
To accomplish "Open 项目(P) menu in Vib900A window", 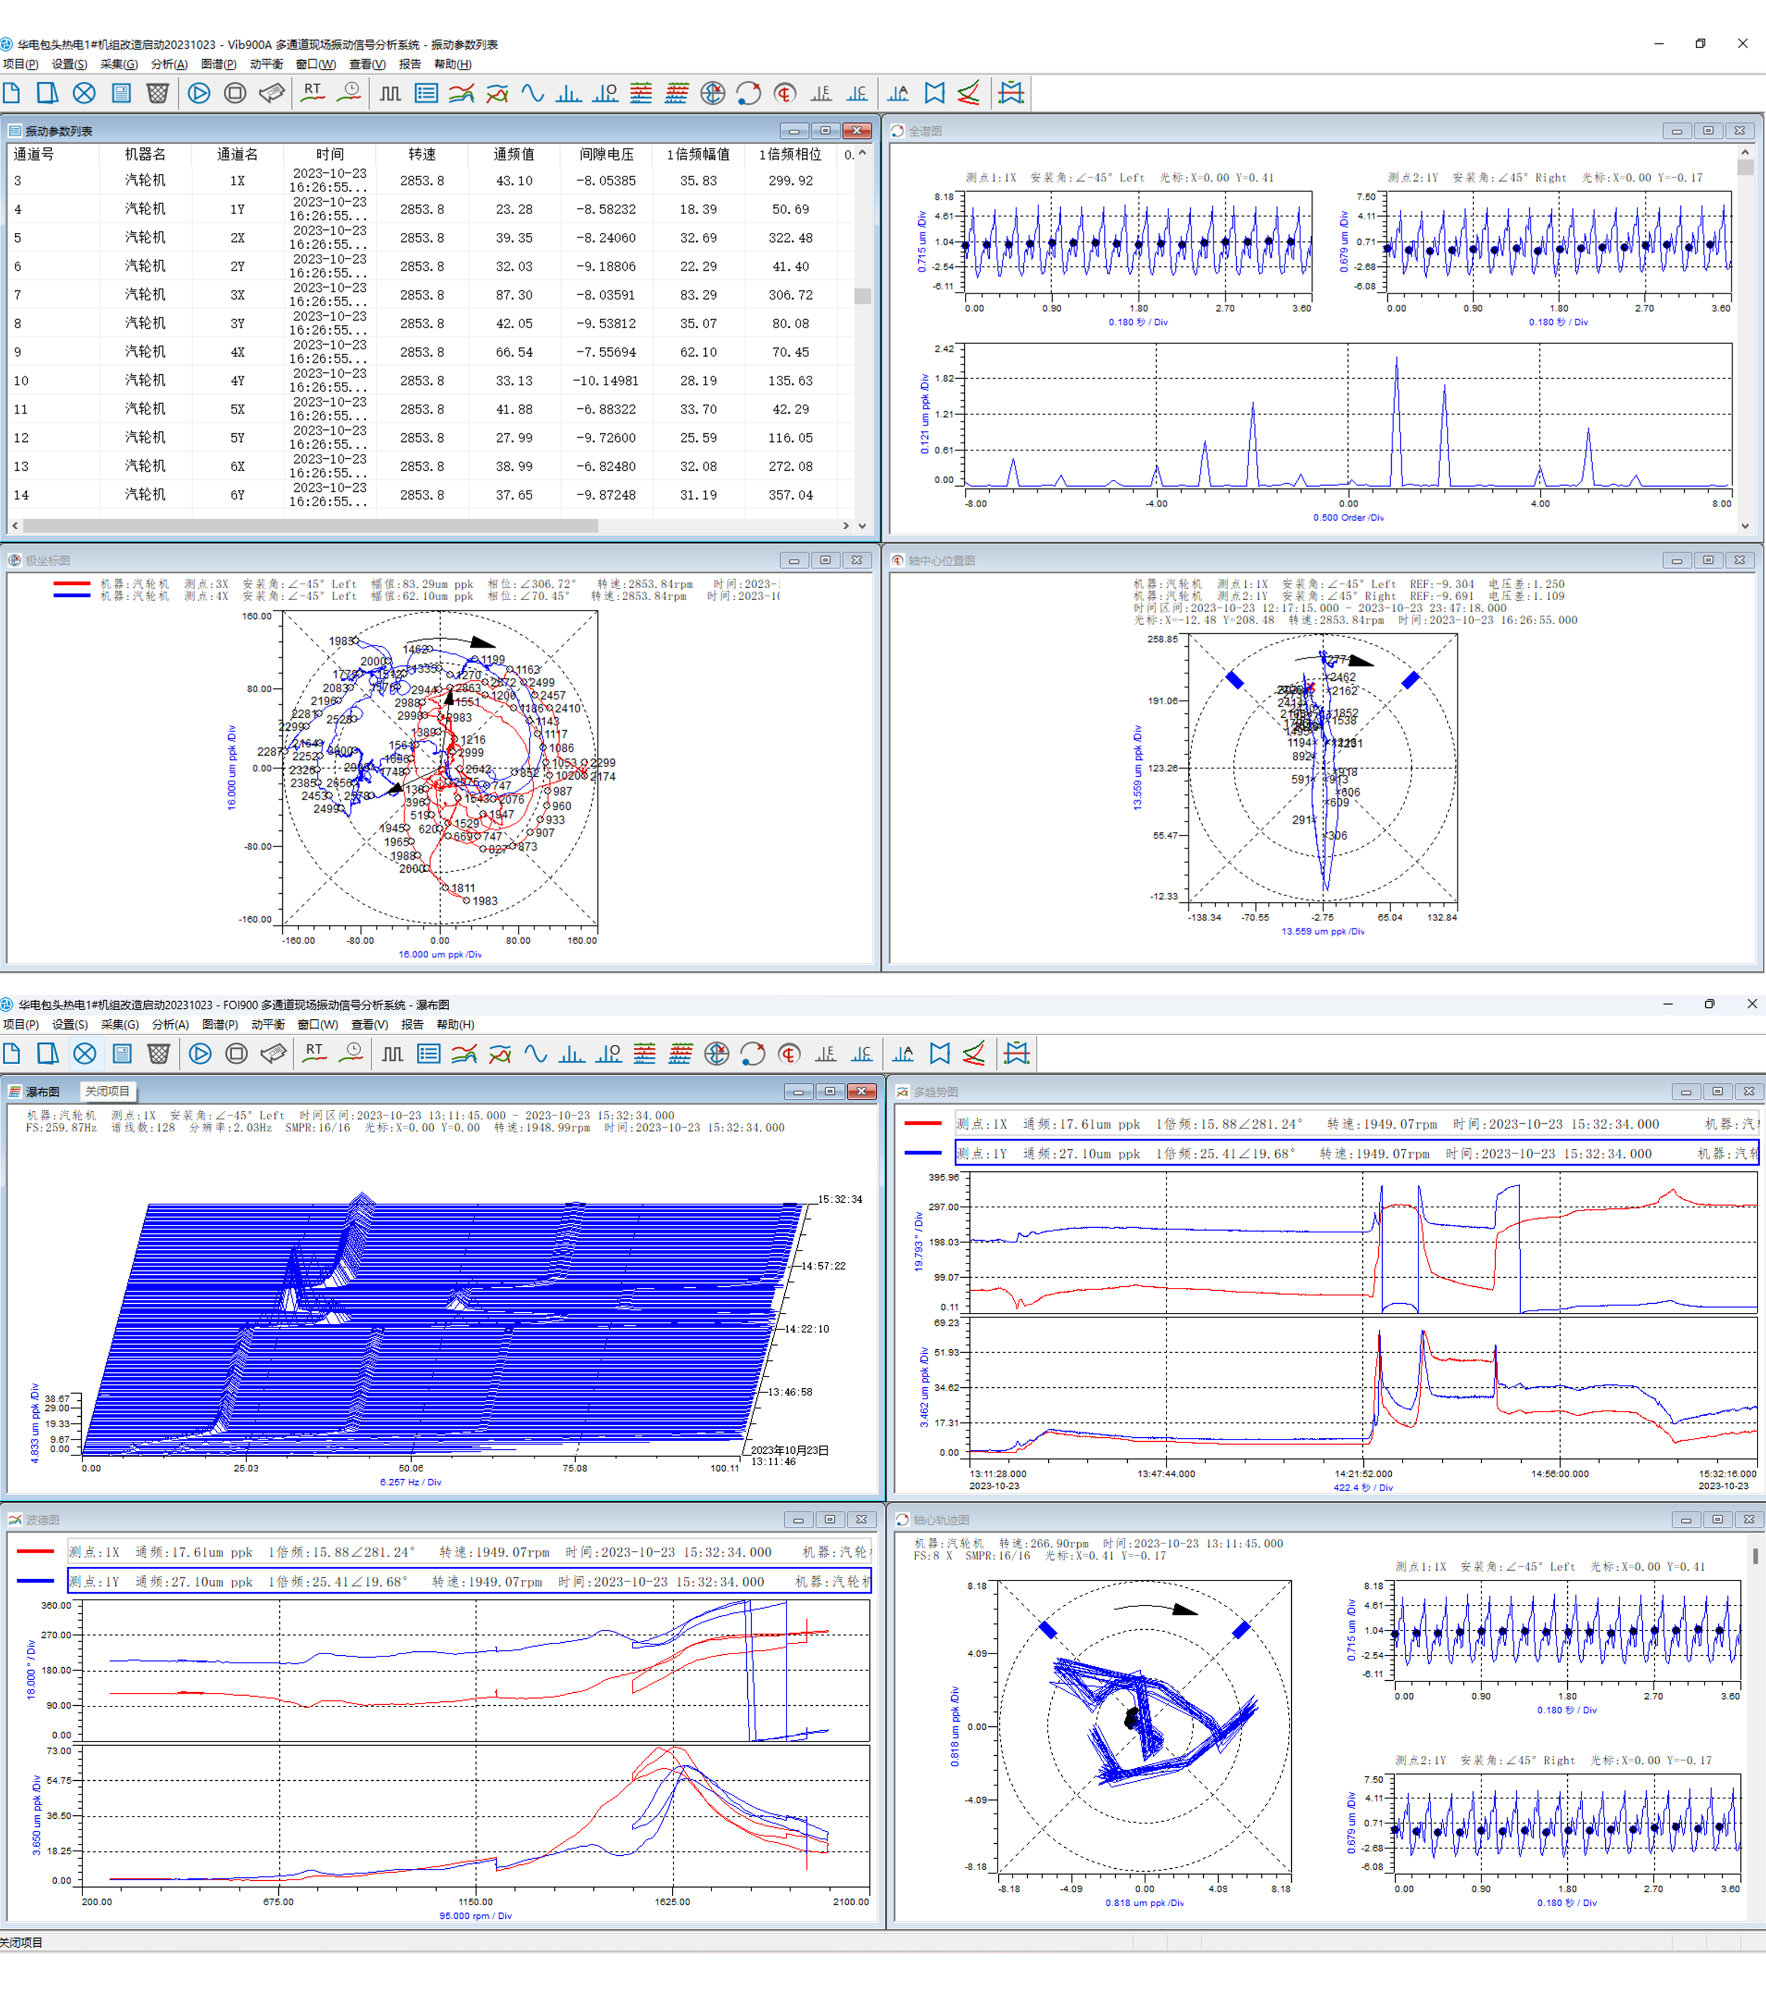I will click(20, 64).
